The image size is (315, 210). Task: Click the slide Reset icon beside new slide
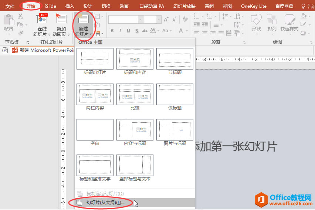click(97, 25)
